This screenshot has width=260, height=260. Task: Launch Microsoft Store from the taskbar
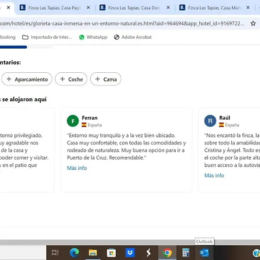[112, 252]
